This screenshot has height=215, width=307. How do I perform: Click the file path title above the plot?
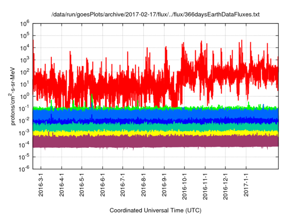[x=155, y=14]
